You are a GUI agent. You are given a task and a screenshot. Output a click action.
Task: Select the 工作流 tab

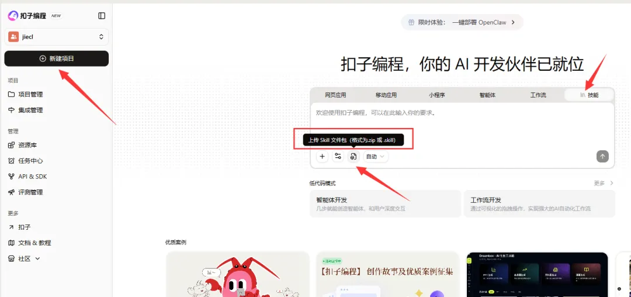538,95
